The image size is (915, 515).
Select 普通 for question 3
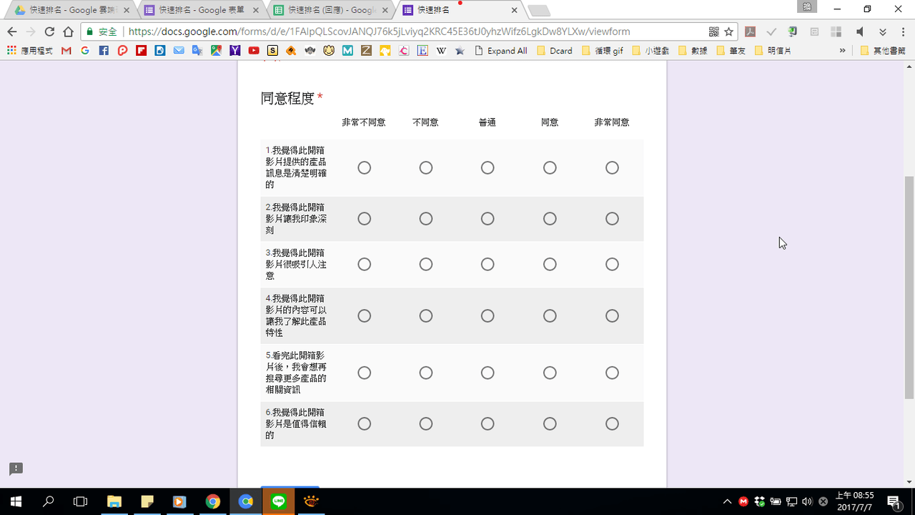(x=488, y=265)
